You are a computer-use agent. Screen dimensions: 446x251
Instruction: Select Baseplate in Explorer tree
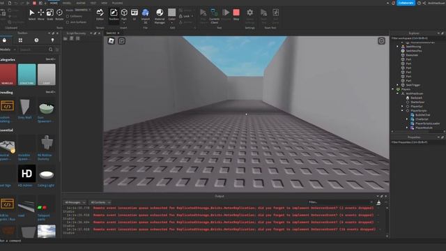tap(412, 55)
